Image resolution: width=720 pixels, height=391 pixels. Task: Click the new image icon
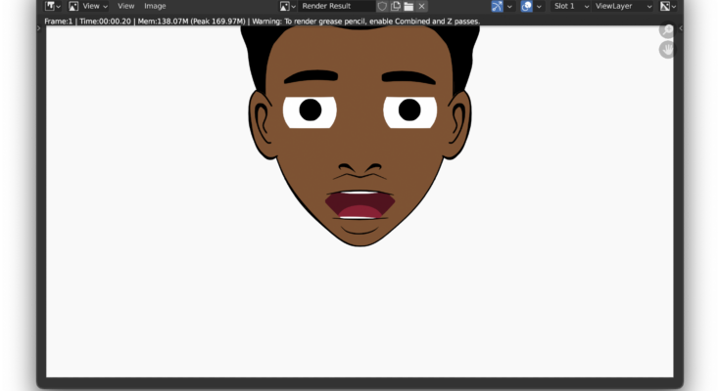pos(396,6)
